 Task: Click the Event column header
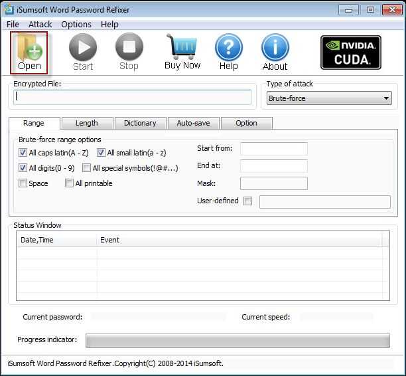[239, 240]
